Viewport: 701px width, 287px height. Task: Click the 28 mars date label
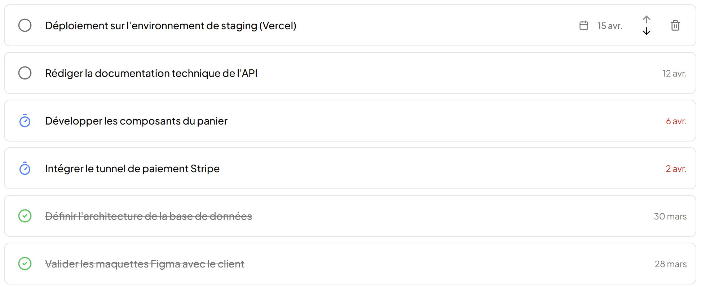point(670,264)
